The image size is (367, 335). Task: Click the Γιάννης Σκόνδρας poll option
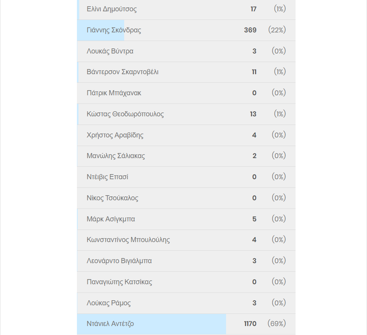point(186,30)
